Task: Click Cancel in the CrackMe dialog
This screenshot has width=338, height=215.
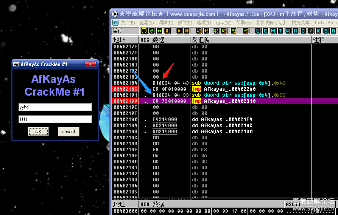Action: point(68,131)
